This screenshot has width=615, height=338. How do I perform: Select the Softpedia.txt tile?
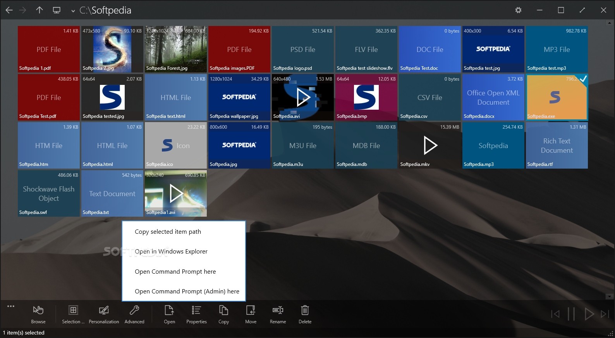[112, 193]
